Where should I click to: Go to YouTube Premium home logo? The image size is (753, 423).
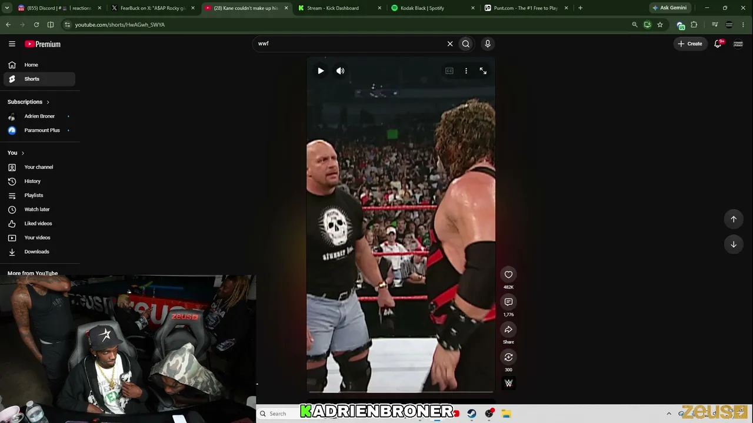pos(42,44)
